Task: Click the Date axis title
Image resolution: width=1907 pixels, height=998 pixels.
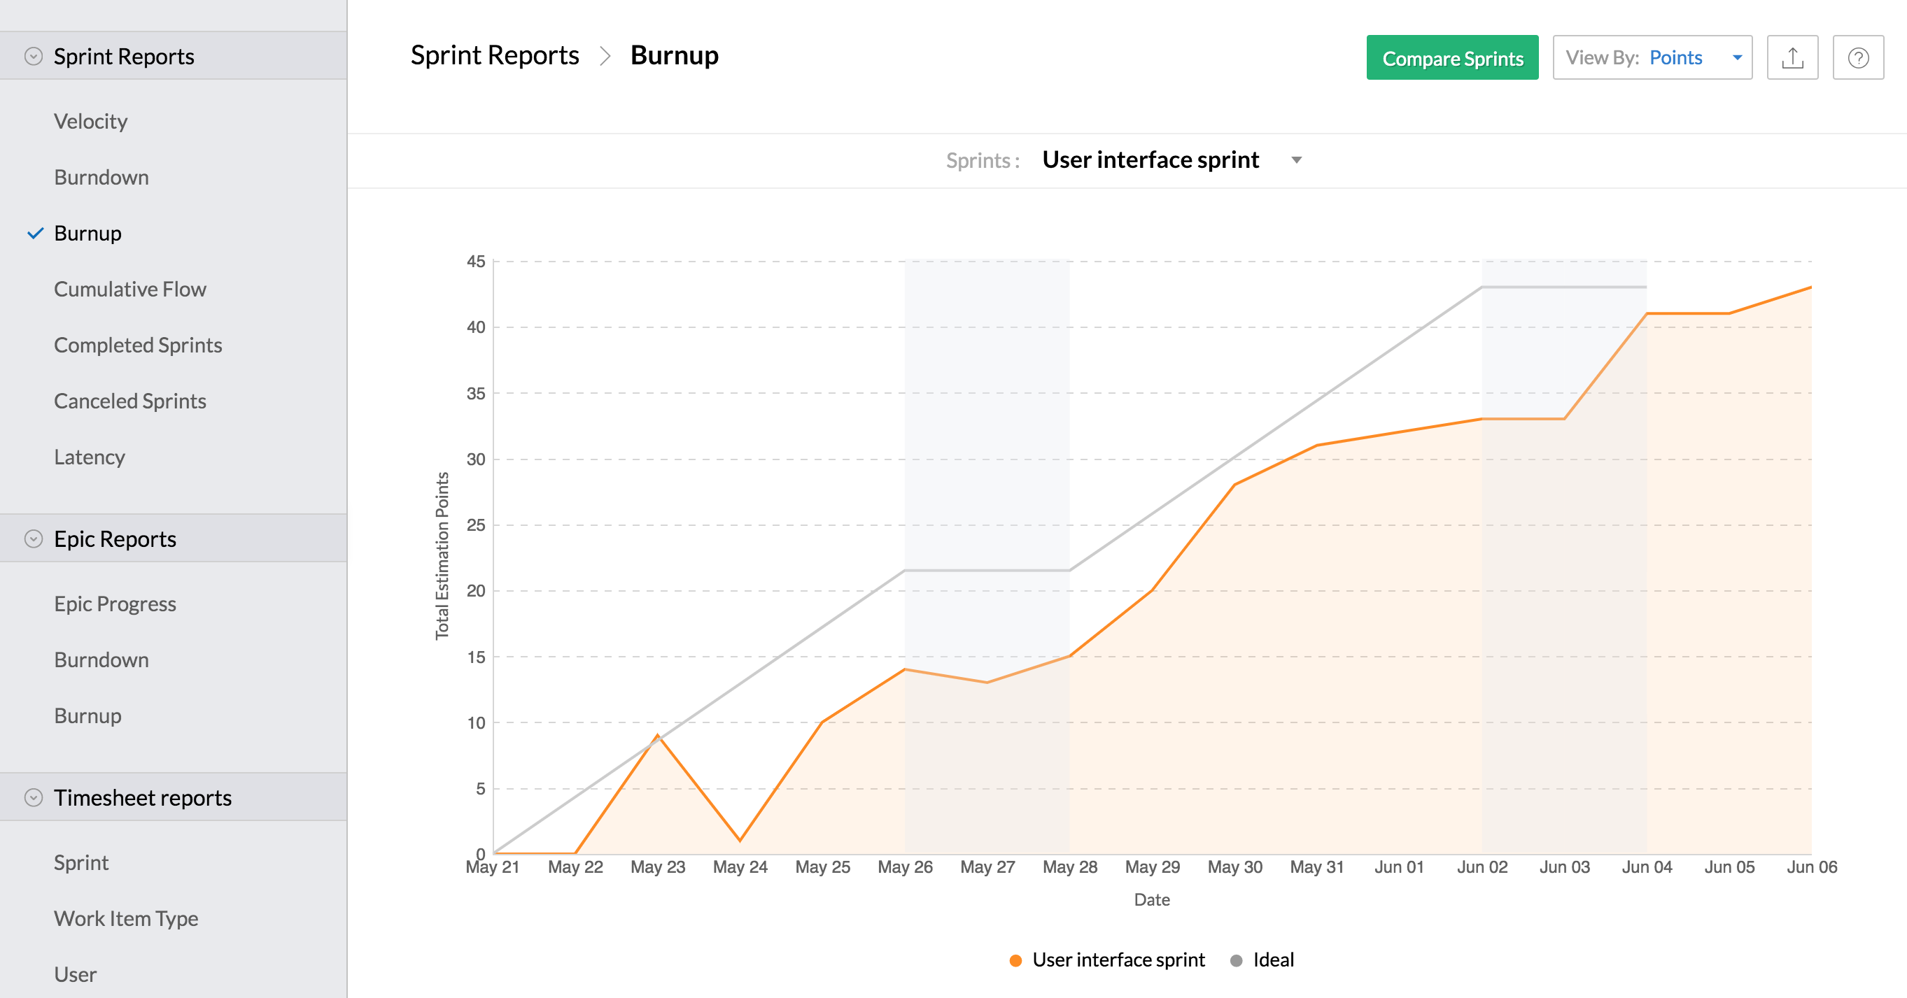Action: (x=1152, y=900)
